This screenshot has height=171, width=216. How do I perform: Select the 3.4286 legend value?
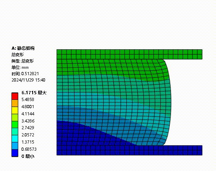pos(28,121)
